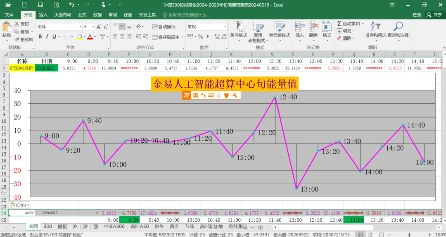The image size is (446, 237).
Task: Decrease font size with smaller A
Action: coord(106,27)
